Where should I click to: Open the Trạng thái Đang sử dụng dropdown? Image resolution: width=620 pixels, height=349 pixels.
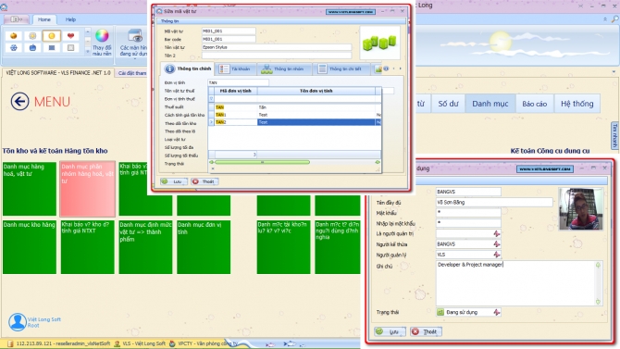(497, 312)
